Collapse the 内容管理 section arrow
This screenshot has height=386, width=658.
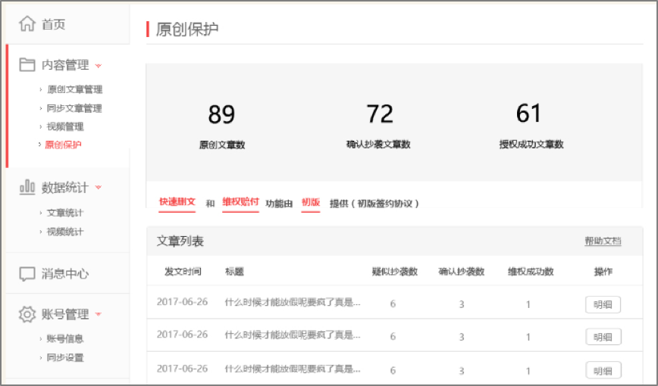tap(99, 66)
